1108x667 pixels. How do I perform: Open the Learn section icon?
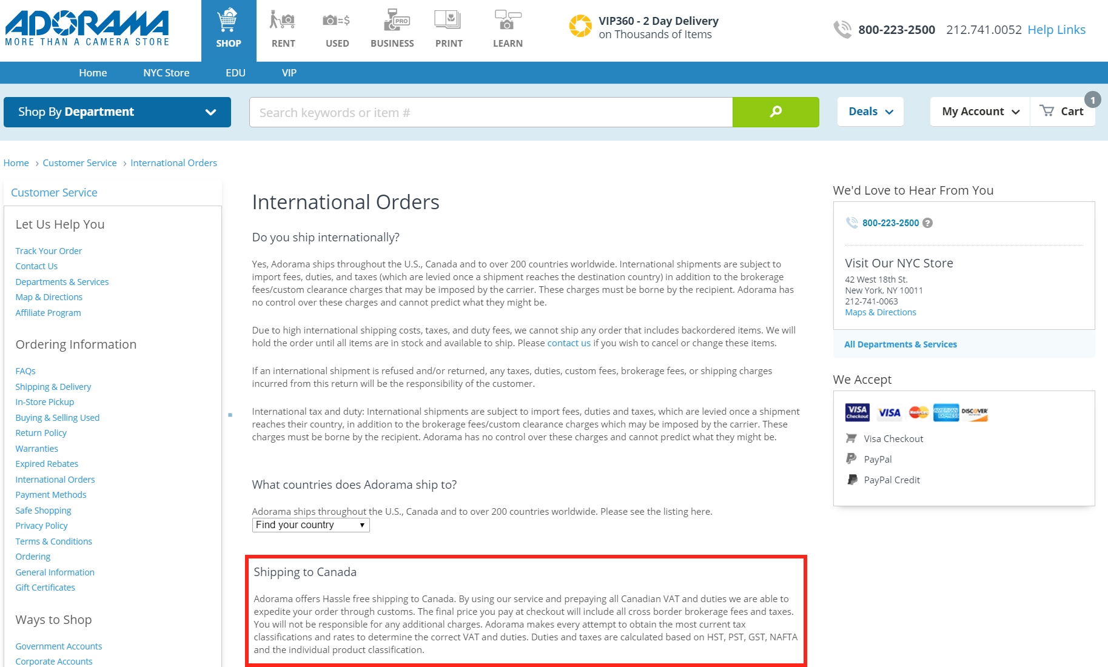[x=507, y=20]
